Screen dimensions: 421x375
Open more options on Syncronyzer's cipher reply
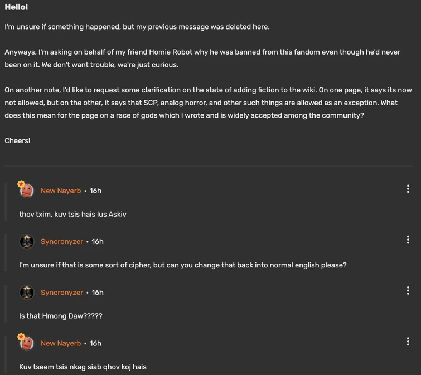408,240
